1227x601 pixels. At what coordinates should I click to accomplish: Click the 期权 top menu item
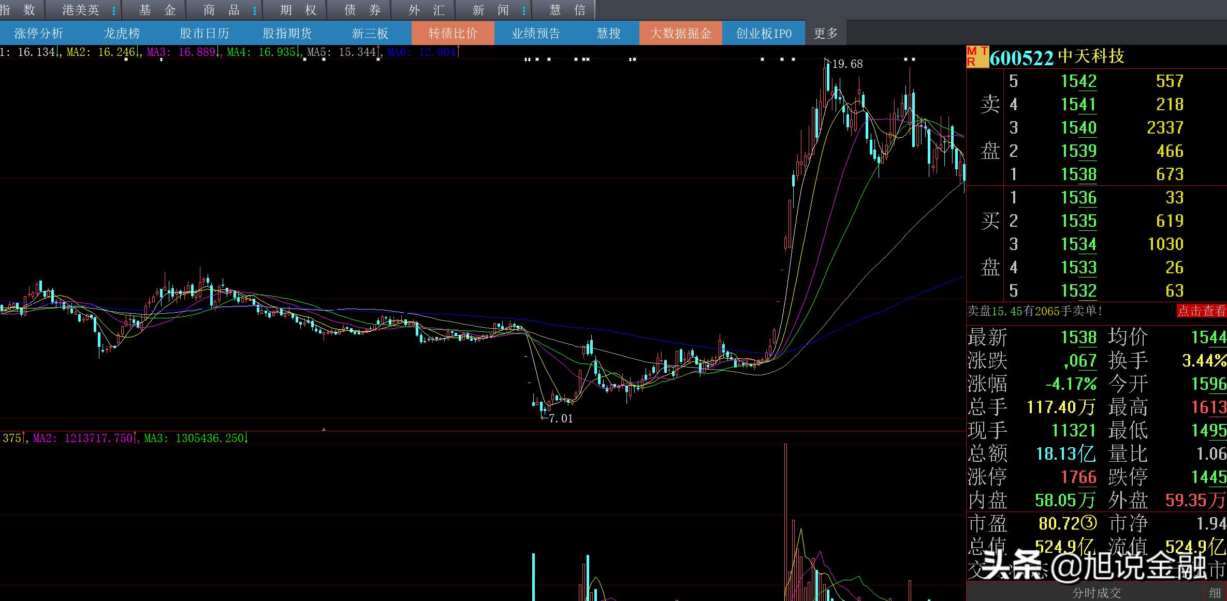click(298, 10)
